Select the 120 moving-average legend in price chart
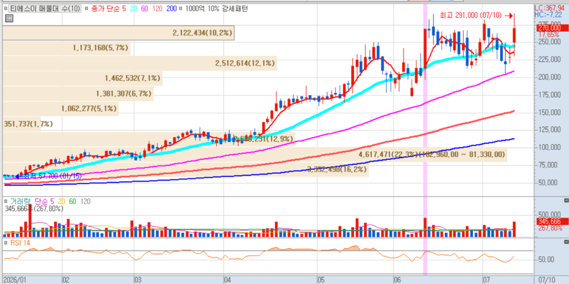569x284 pixels. [x=157, y=9]
